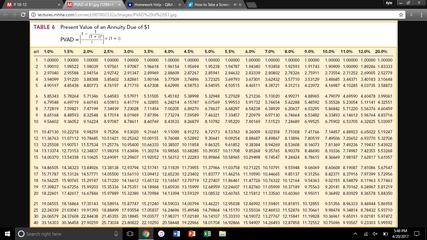Viewport: 427px width, 240px height.
Task: Click the extension icon beside the bookmark star
Action: pos(411,15)
